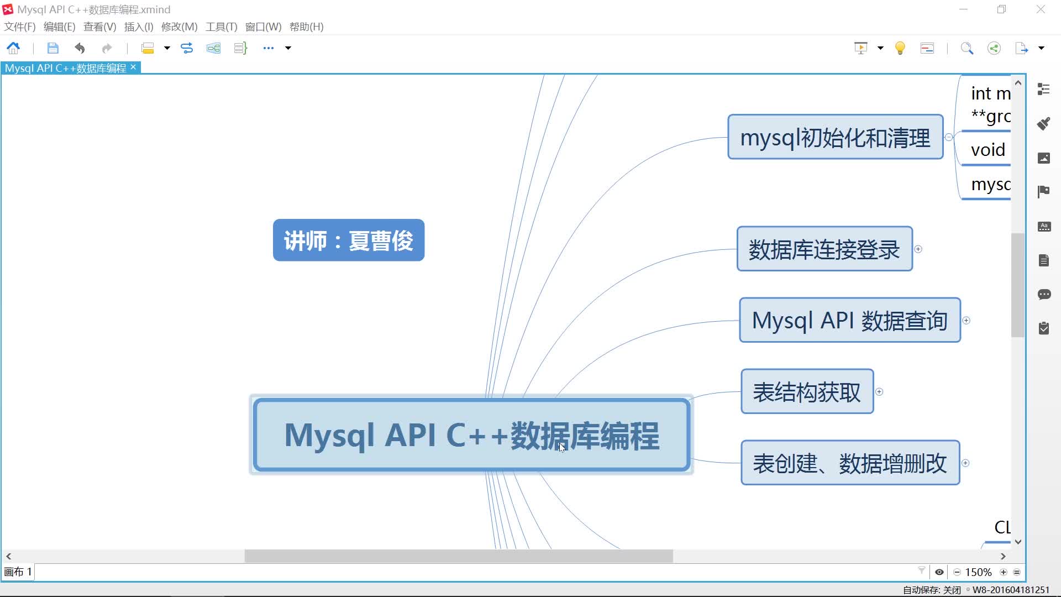Select the 数据库连接登录 topic
This screenshot has height=597, width=1061.
[x=824, y=249]
